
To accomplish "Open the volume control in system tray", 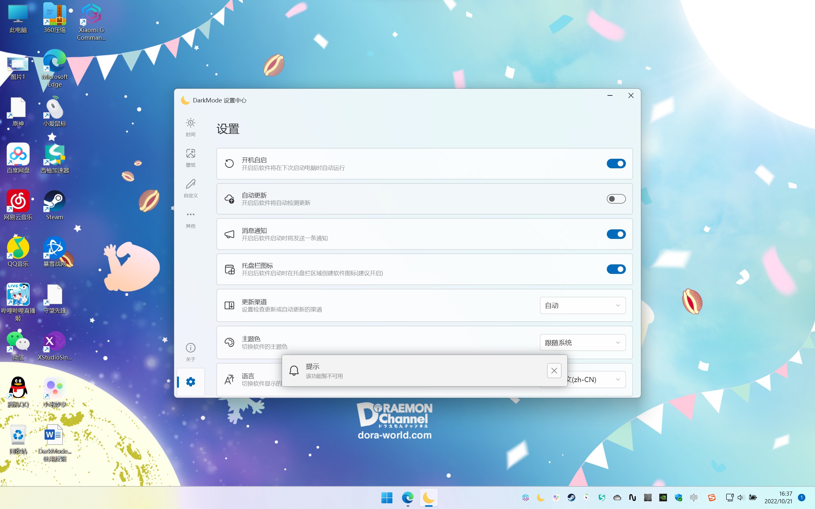I will pyautogui.click(x=740, y=498).
